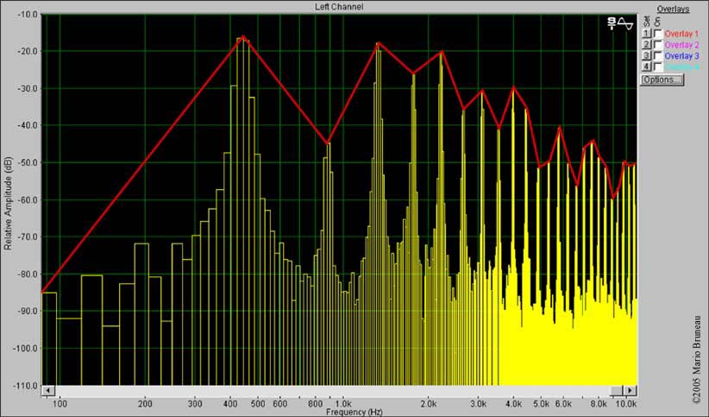Click the '100' frequency tick label

[60, 403]
